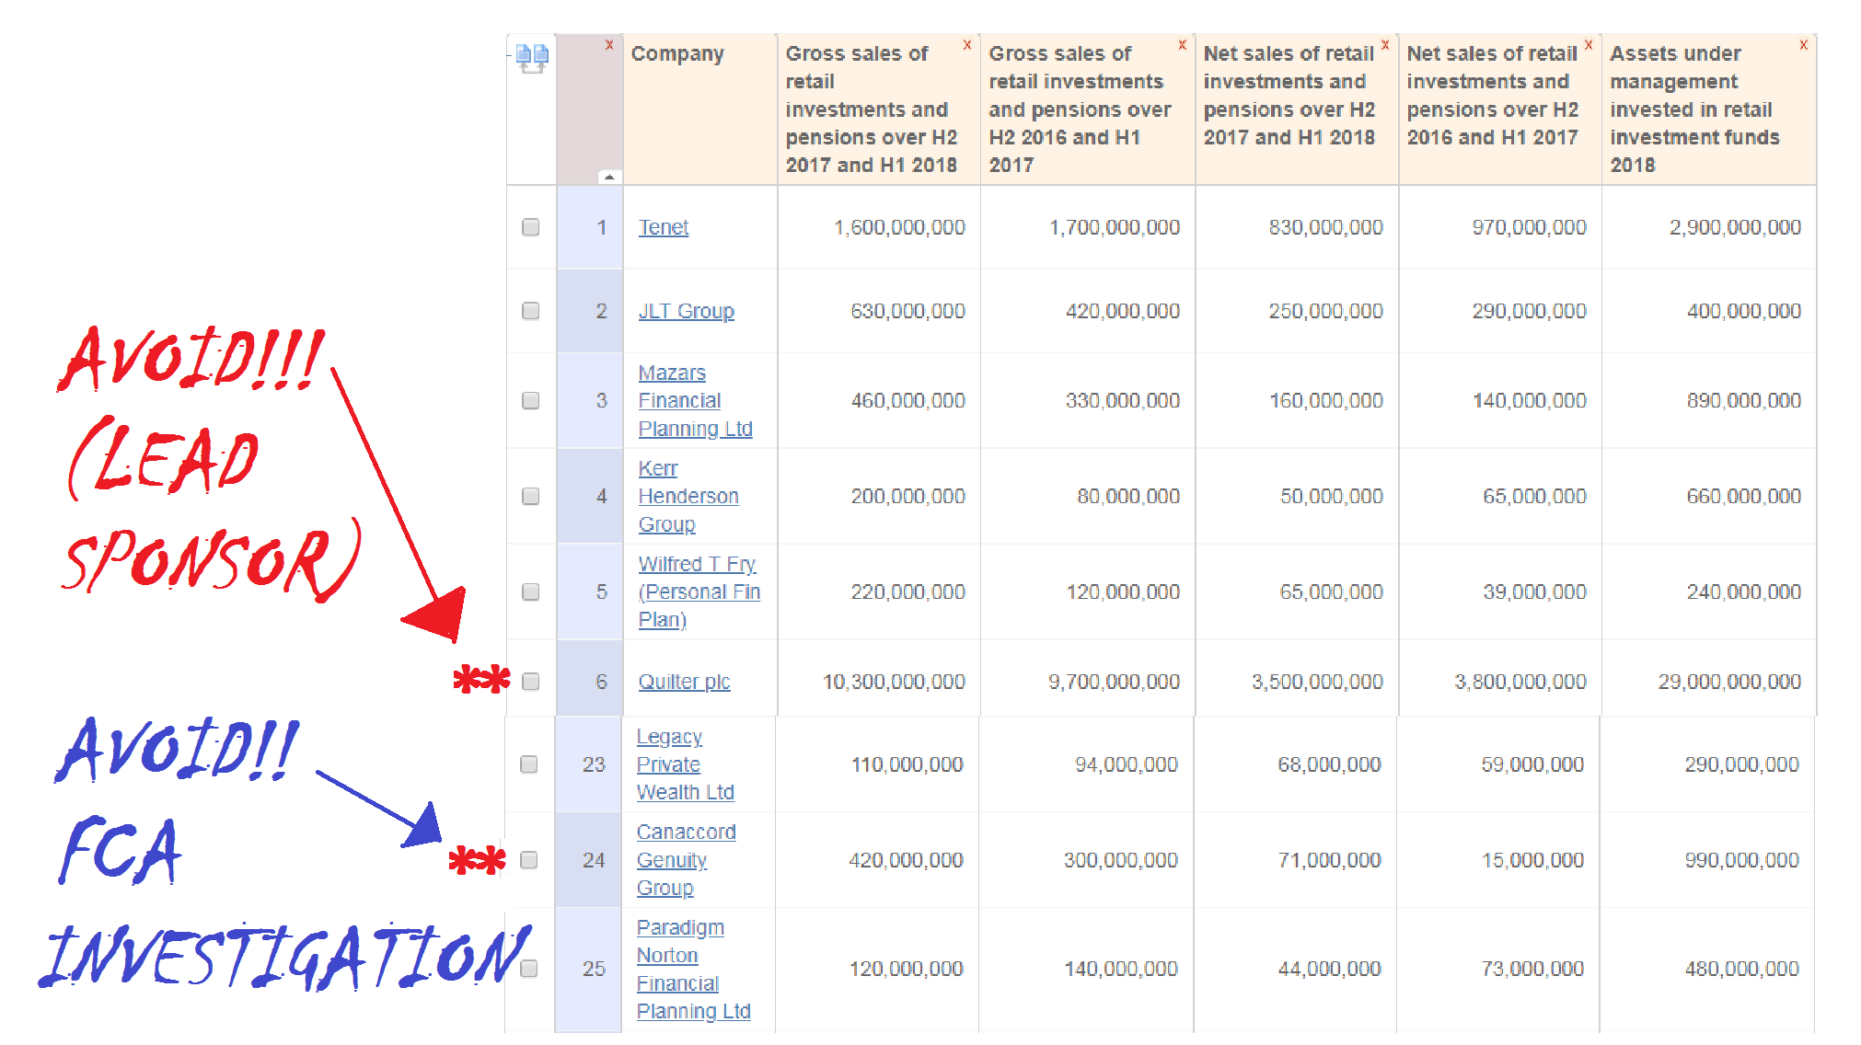Click the ascending sort arrow in the rank column

point(609,176)
